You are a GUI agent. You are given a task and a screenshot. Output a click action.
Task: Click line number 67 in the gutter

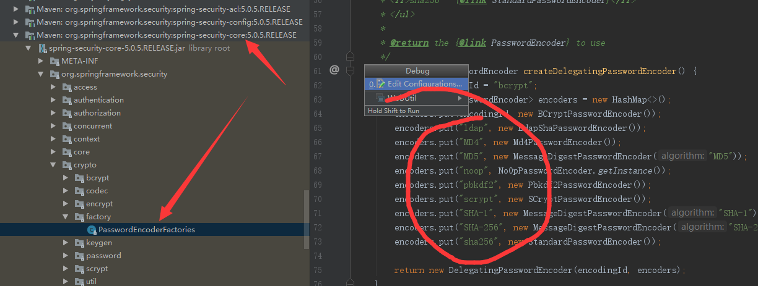[x=318, y=156]
